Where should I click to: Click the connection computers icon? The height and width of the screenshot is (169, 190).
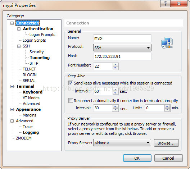pos(167,43)
